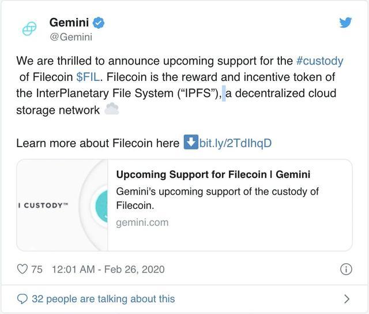The height and width of the screenshot is (314, 369).
Task: Click the gemini.com domain in card
Action: coord(142,223)
